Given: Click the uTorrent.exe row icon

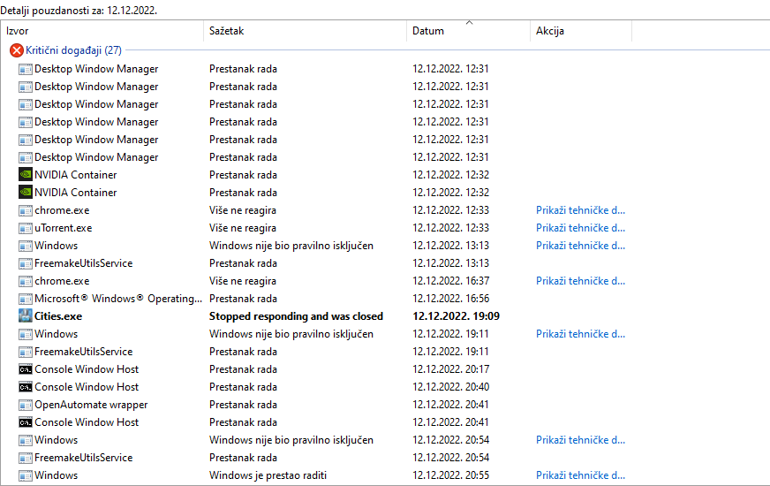Looking at the screenshot, I should tap(25, 228).
